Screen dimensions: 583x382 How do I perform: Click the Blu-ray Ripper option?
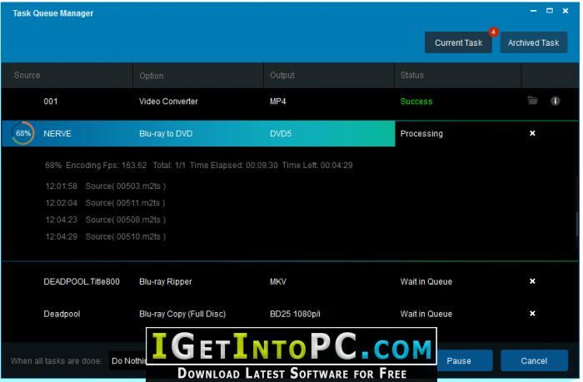pos(166,281)
